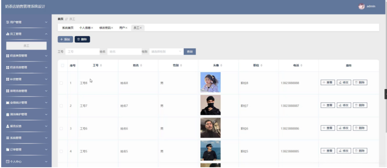Click the 个人中心 sidebar icon

coord(8,162)
